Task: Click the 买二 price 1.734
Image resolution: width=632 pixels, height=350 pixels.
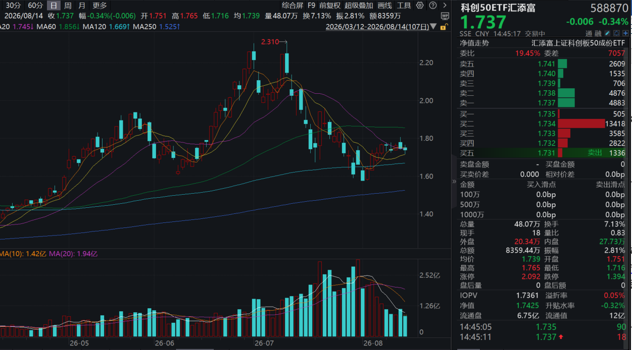Action: [547, 124]
